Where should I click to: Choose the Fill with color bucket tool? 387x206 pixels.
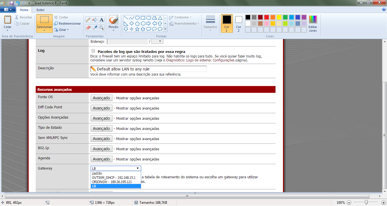95,20
